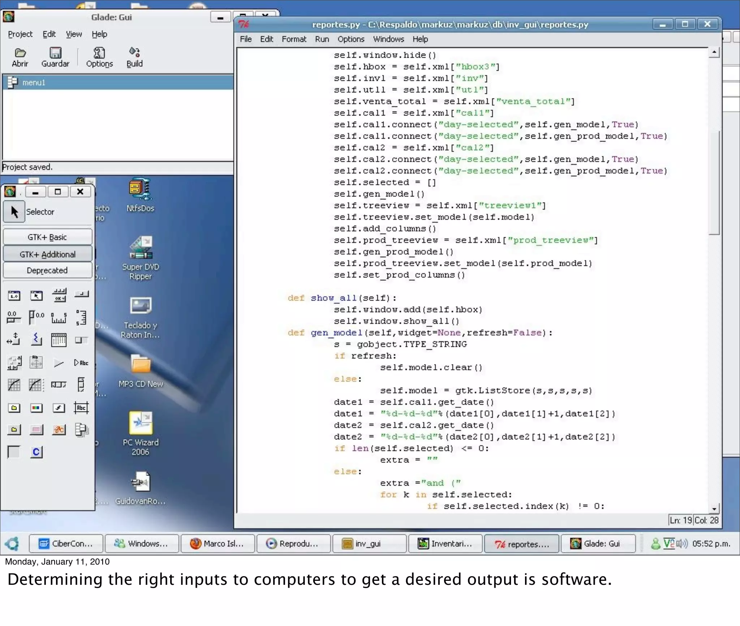Screen dimensions: 740x626
Task: Select the menu1 tree item
Action: pos(33,83)
